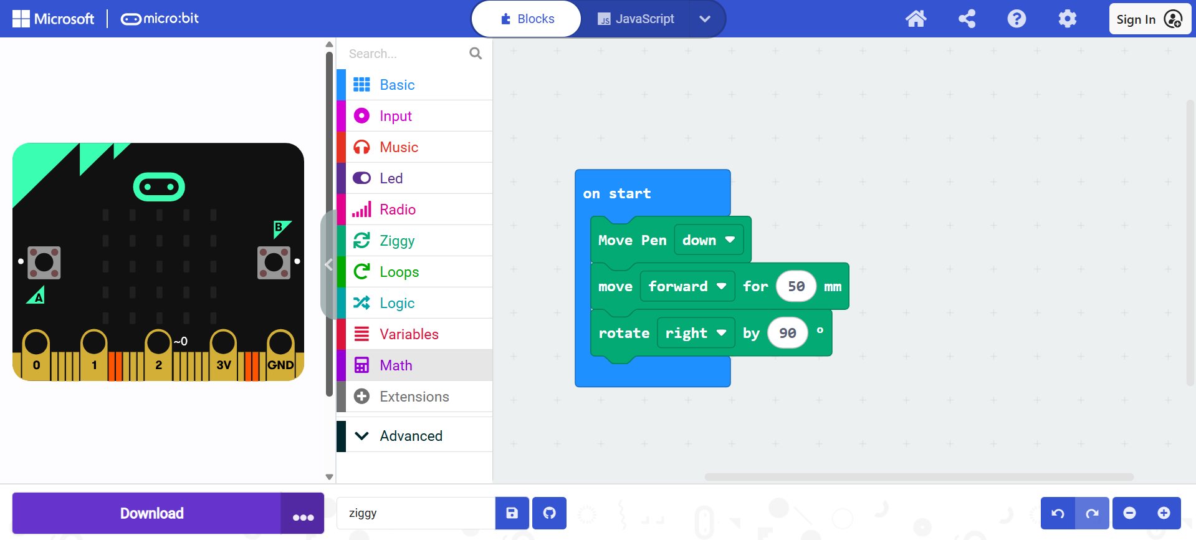Image resolution: width=1196 pixels, height=540 pixels.
Task: Zoom in on the workspace
Action: click(1164, 513)
